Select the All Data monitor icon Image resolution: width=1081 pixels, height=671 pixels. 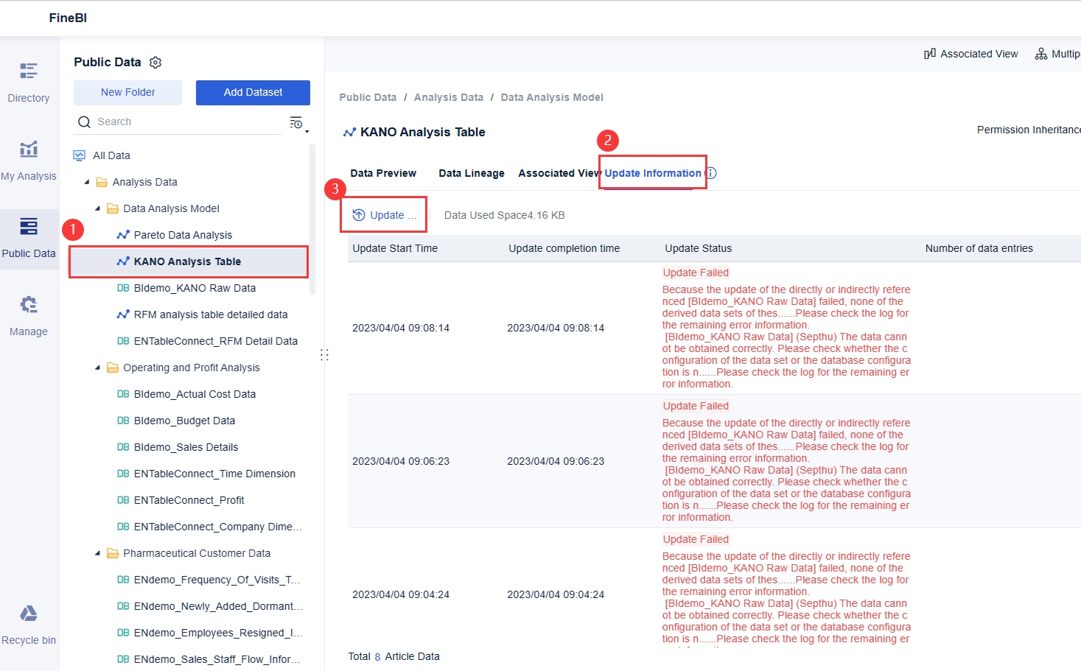click(x=79, y=155)
